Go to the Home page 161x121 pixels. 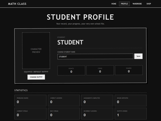tap(114, 4)
